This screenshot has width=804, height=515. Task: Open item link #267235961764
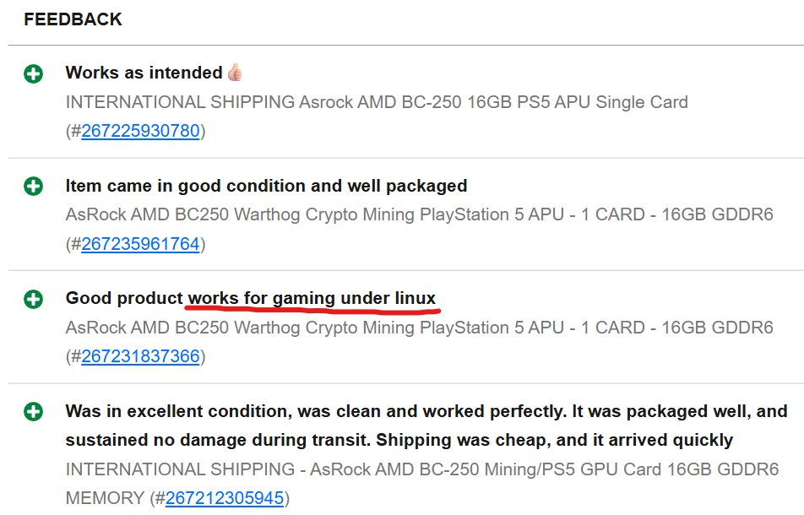coord(140,244)
